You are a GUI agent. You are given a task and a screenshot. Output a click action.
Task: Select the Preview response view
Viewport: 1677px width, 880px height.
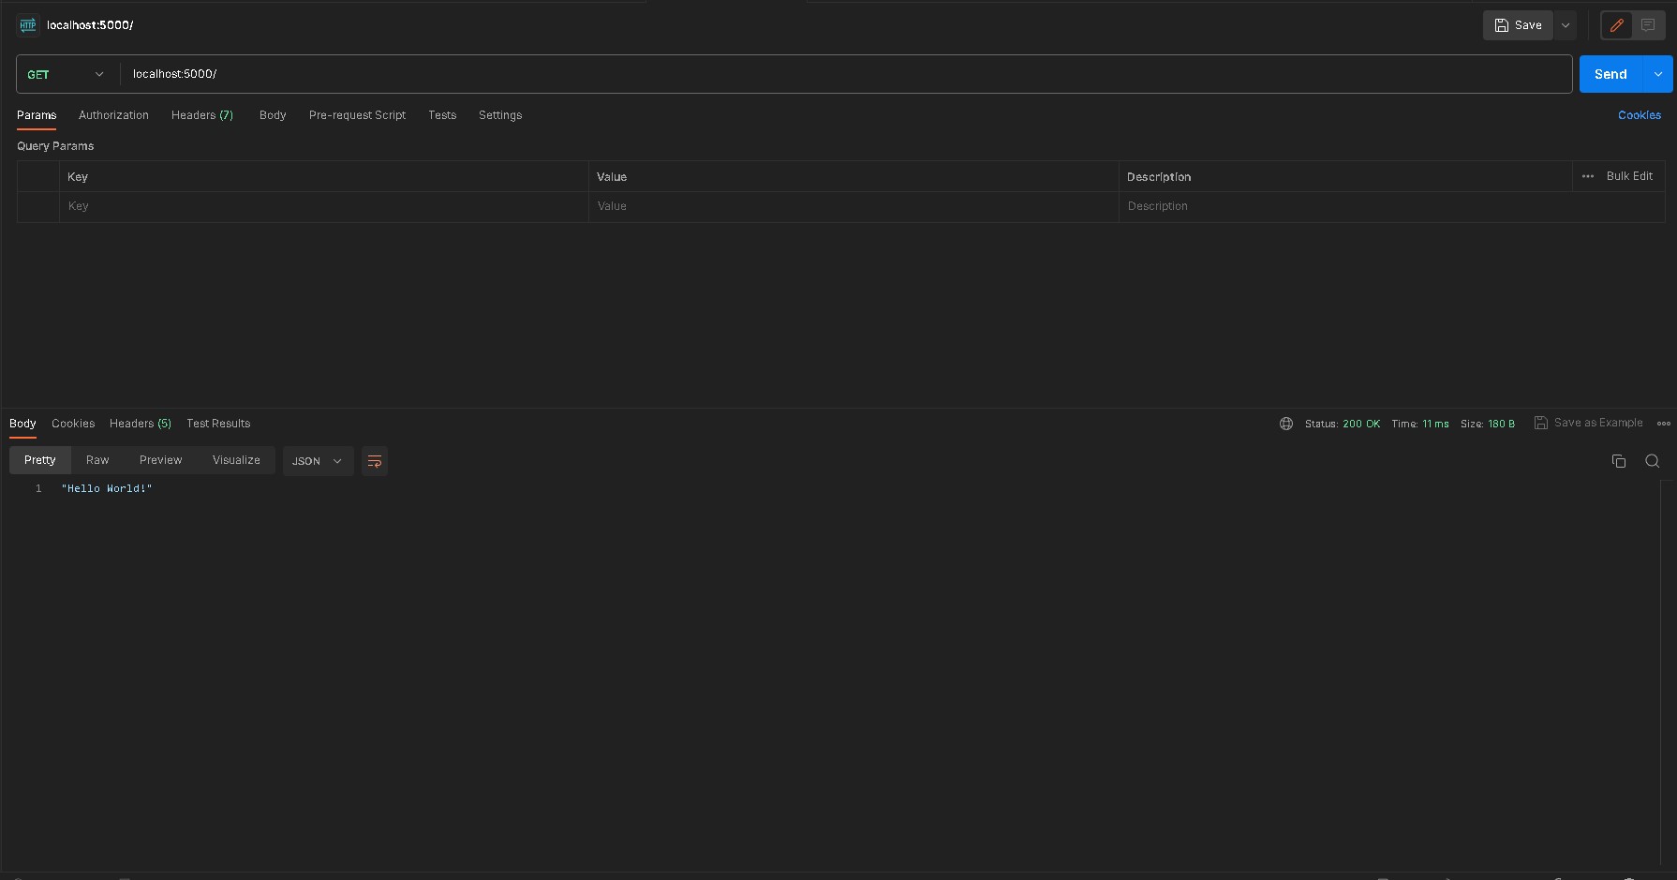[160, 460]
